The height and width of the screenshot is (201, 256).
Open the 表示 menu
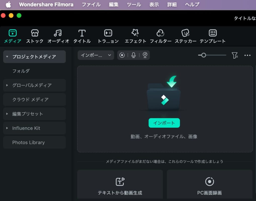click(x=154, y=5)
